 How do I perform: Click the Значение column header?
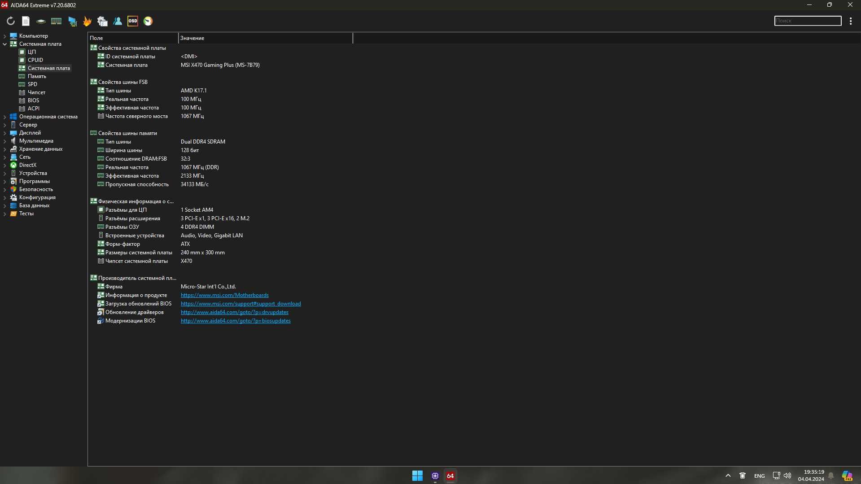tap(266, 38)
